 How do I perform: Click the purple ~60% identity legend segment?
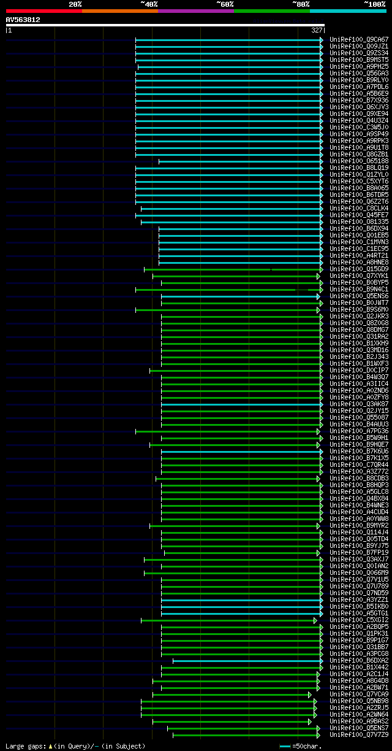tap(196, 10)
